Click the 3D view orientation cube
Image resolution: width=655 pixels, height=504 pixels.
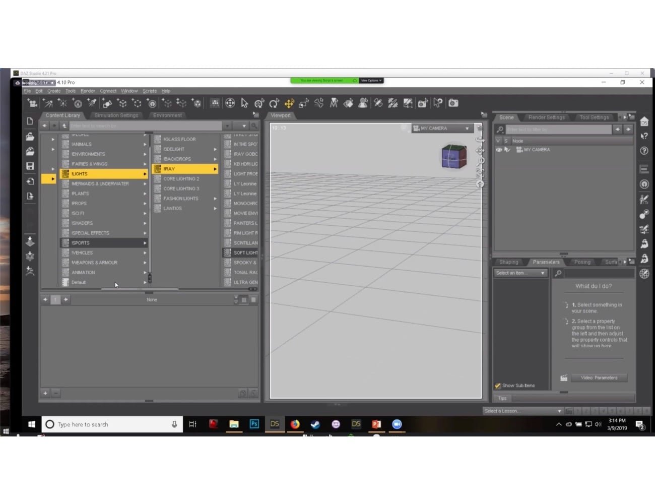coord(453,156)
